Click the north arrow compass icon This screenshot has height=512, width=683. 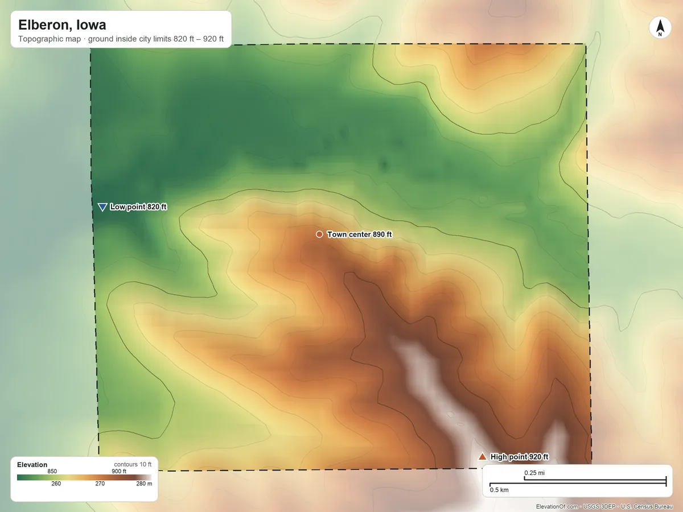[x=660, y=28]
